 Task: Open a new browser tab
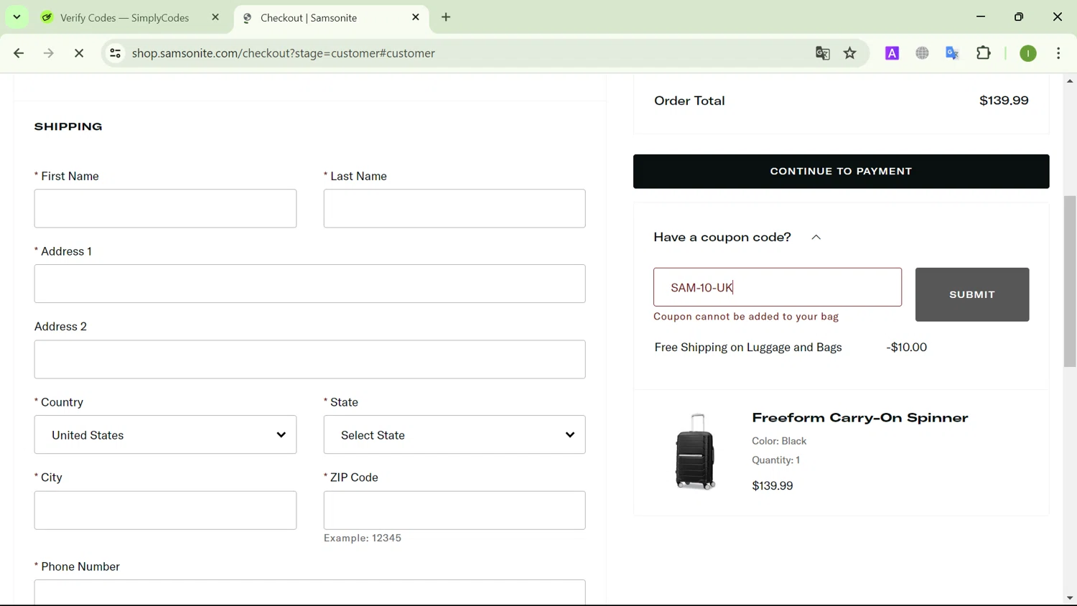[447, 17]
